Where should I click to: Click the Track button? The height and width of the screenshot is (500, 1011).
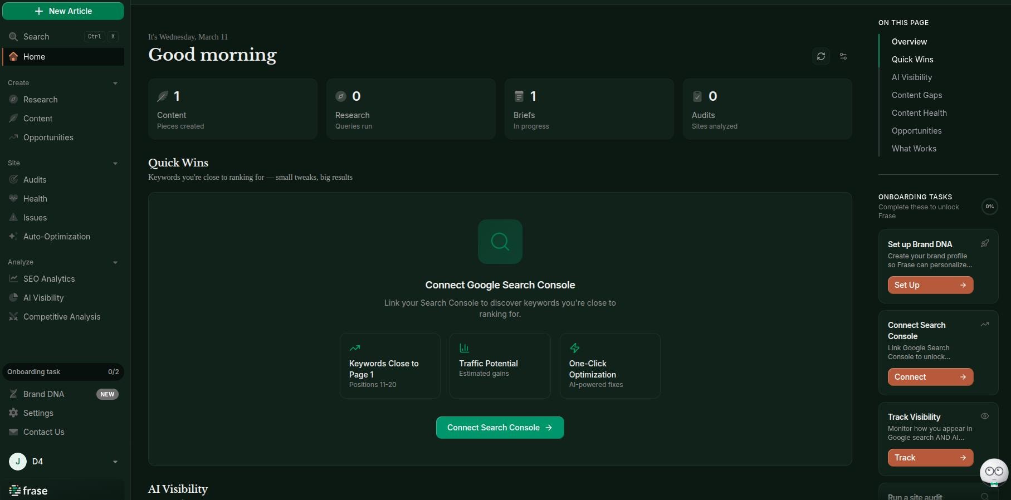pos(931,458)
